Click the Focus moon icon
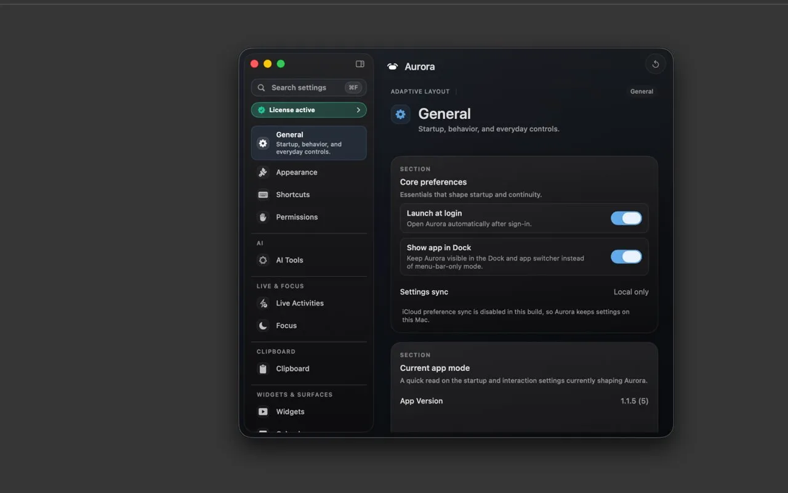This screenshot has width=788, height=493. click(263, 325)
